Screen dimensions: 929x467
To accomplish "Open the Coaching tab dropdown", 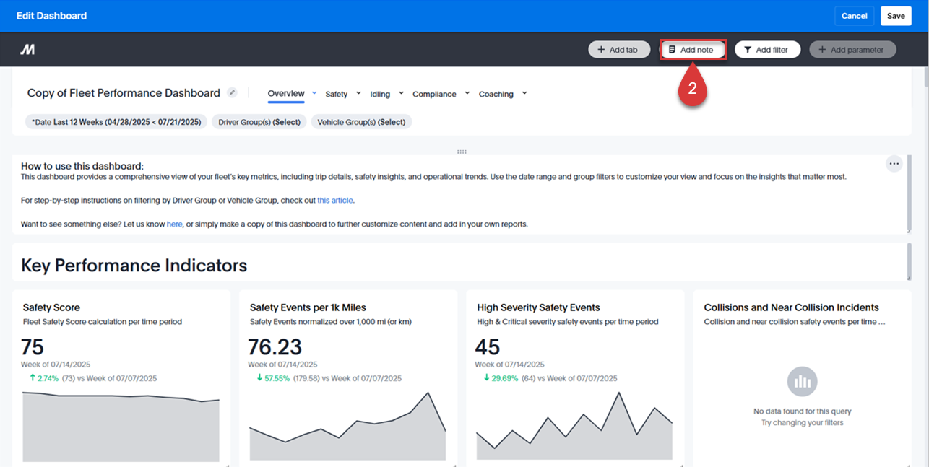I will coord(525,93).
